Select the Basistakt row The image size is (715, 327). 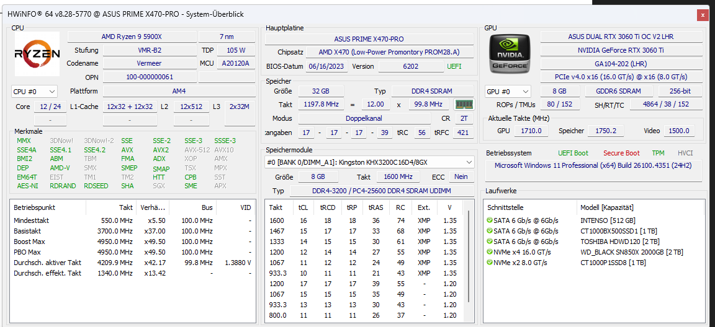(x=133, y=231)
